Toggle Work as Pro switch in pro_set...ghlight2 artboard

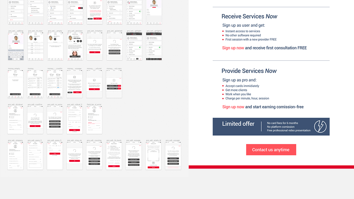point(160,47)
